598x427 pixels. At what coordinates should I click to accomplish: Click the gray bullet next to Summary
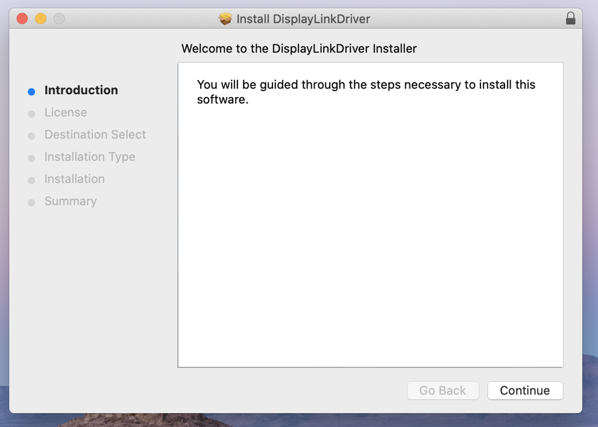point(31,203)
